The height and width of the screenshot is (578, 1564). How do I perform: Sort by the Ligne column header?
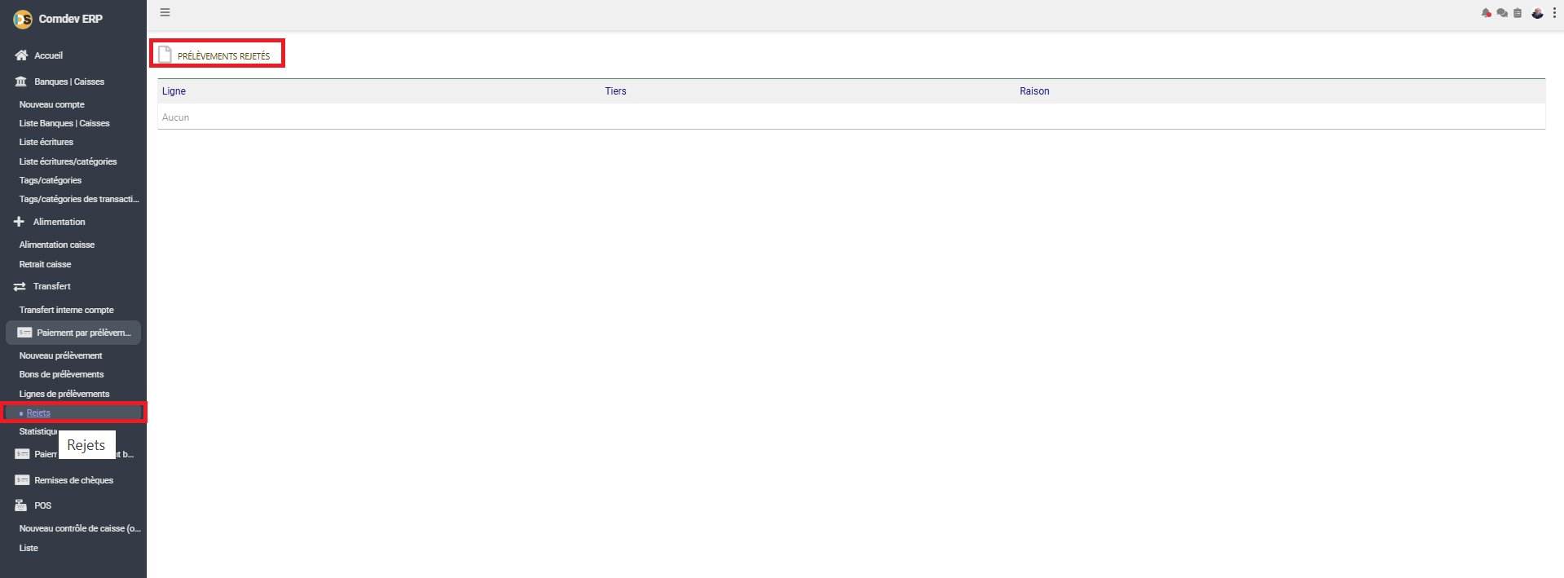pyautogui.click(x=174, y=91)
